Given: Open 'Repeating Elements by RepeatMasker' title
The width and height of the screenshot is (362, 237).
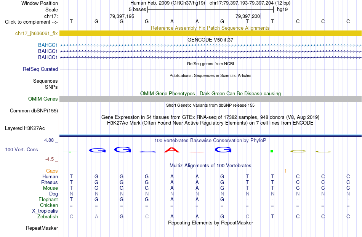Looking at the screenshot, I should tap(211, 223).
